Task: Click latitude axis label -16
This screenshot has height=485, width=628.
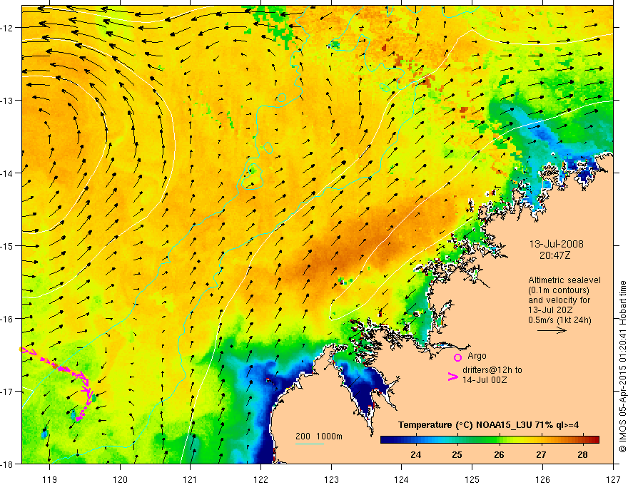Action: pos(7,319)
